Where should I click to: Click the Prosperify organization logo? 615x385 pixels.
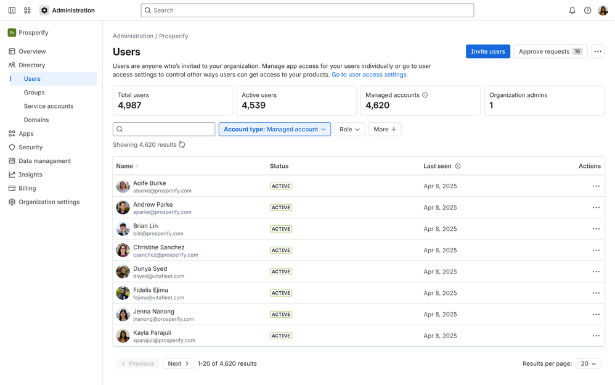12,33
